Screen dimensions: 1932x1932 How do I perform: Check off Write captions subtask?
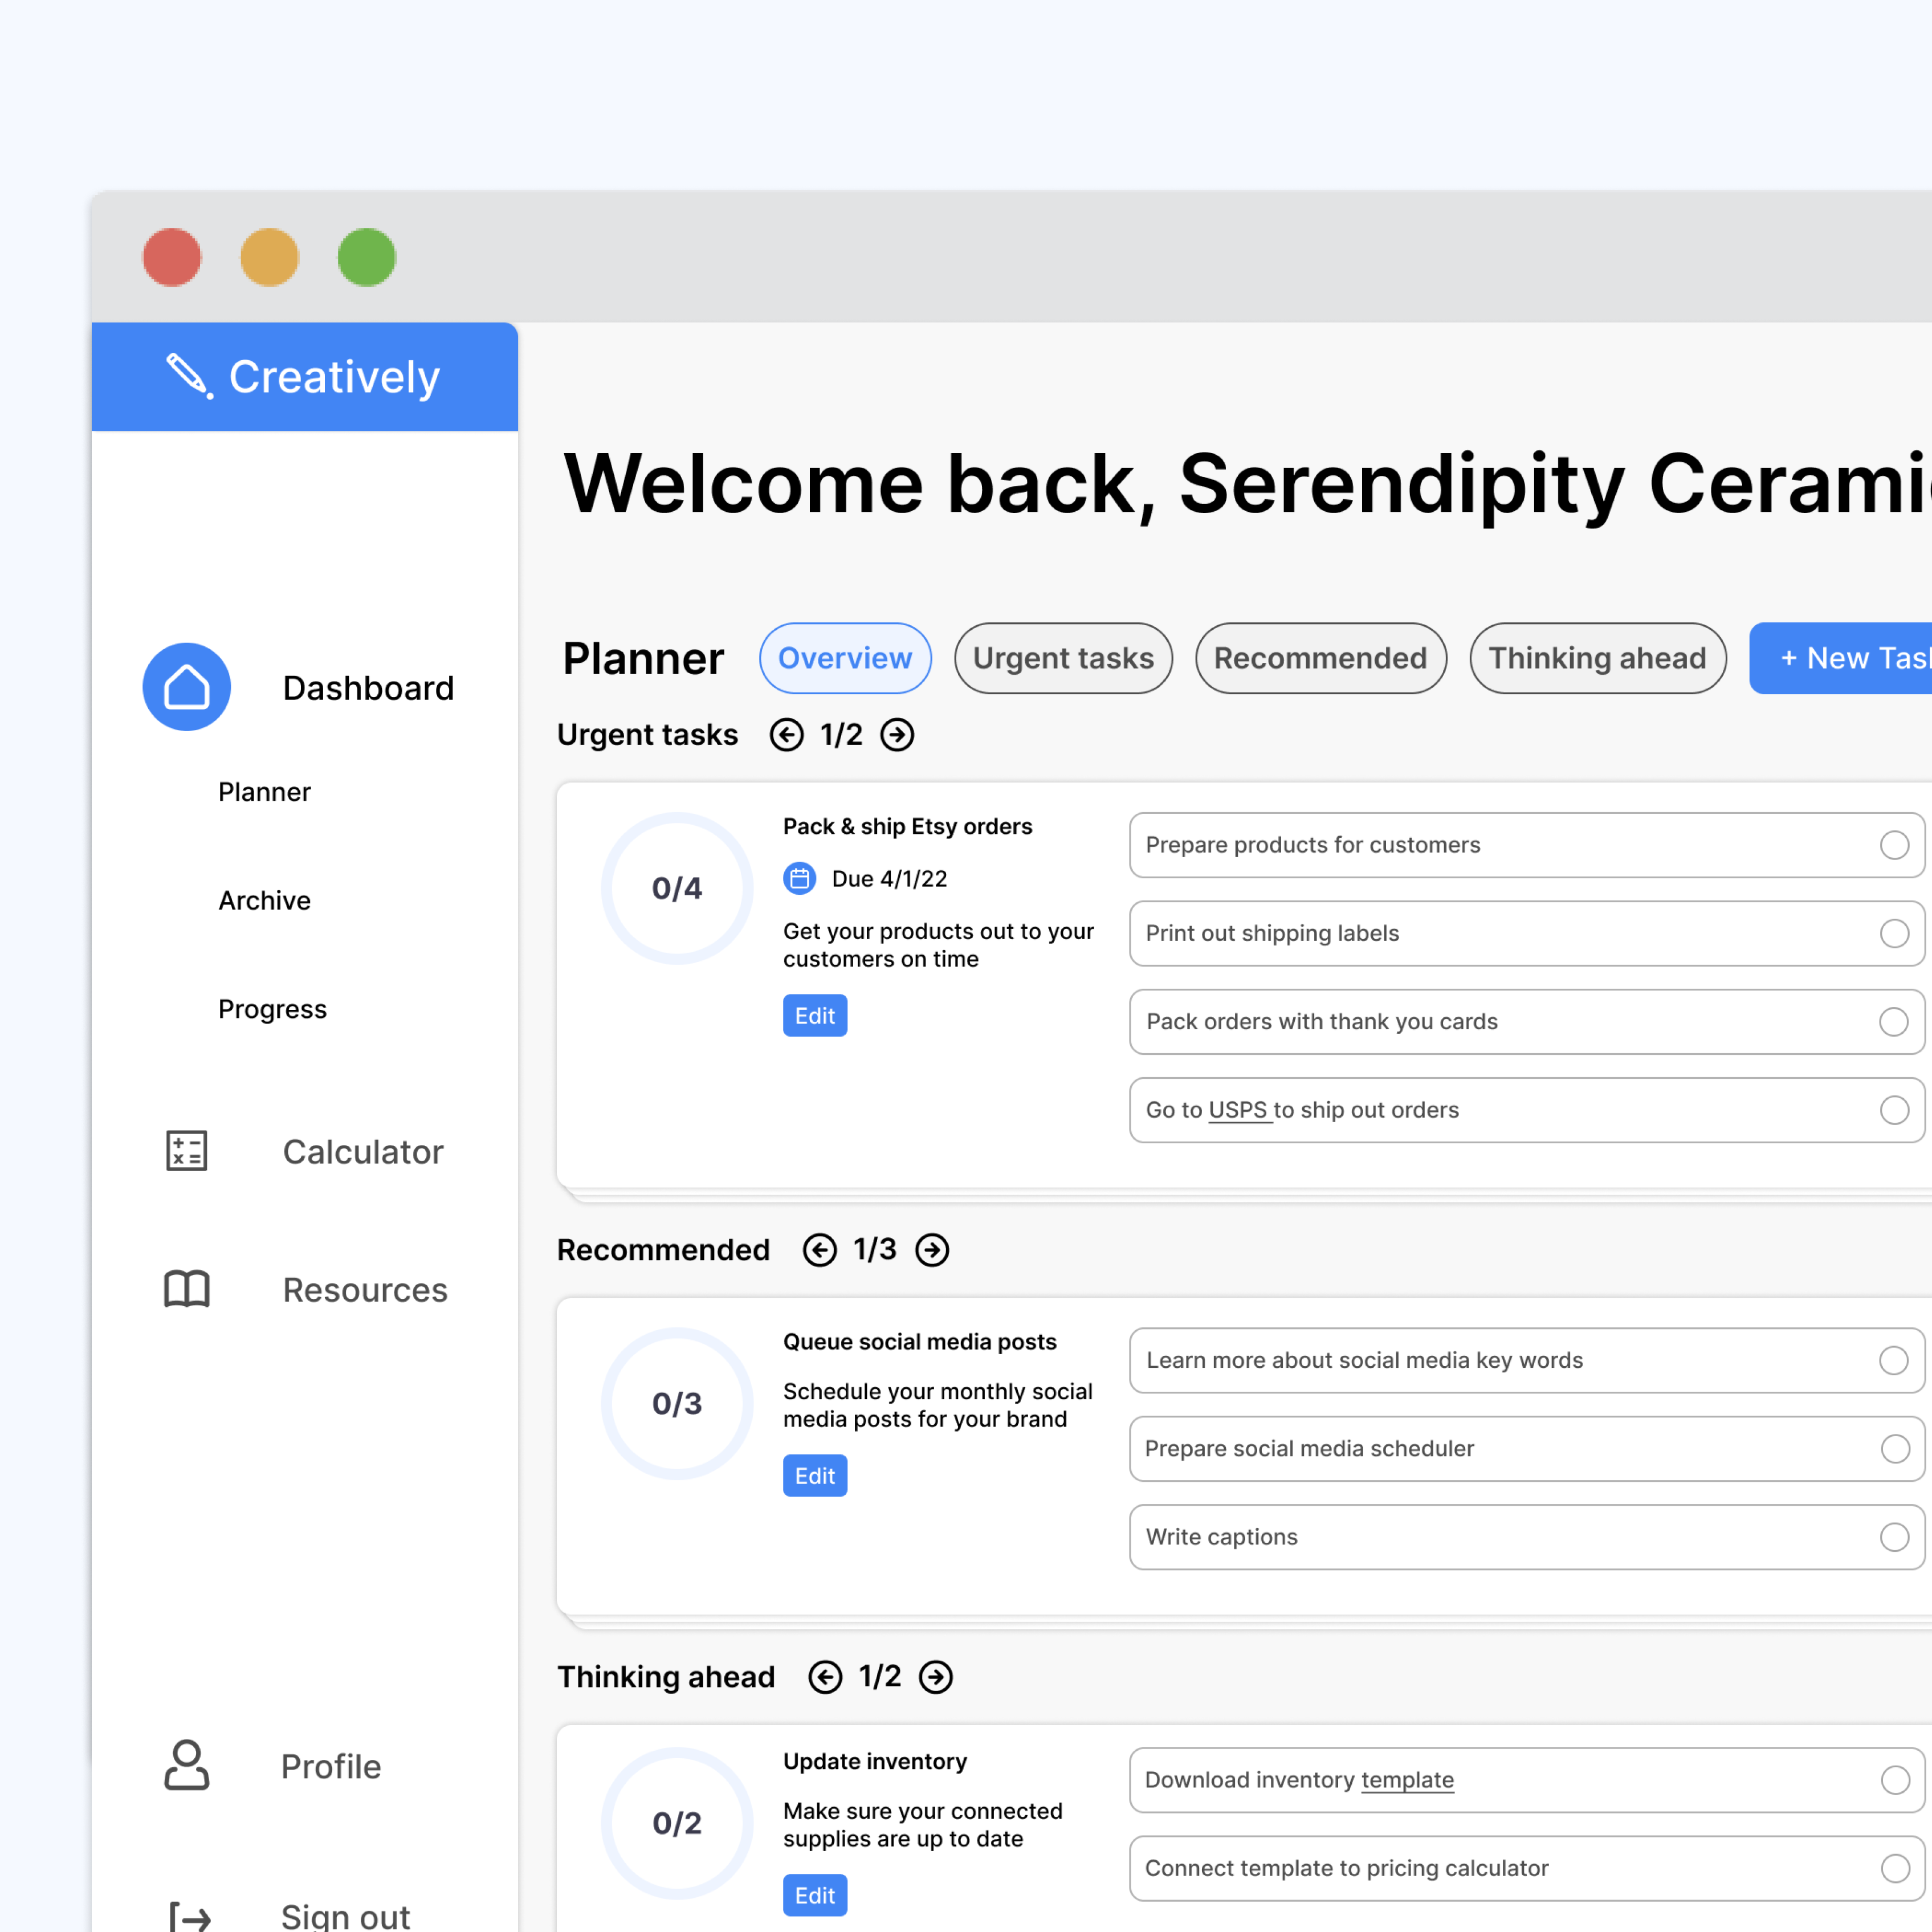(1895, 1537)
